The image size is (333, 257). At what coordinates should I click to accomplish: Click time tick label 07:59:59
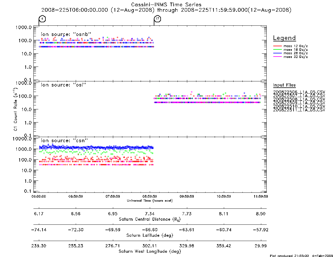pyautogui.click(x=113, y=196)
